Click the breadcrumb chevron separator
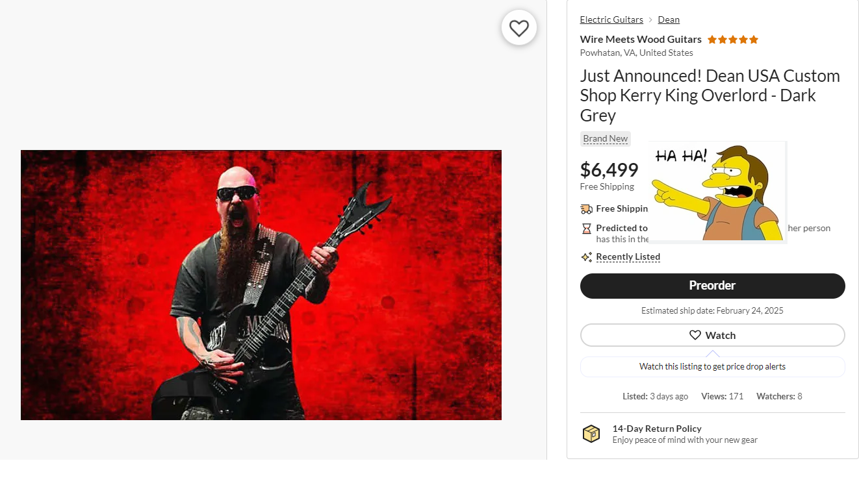The width and height of the screenshot is (859, 500). [650, 20]
